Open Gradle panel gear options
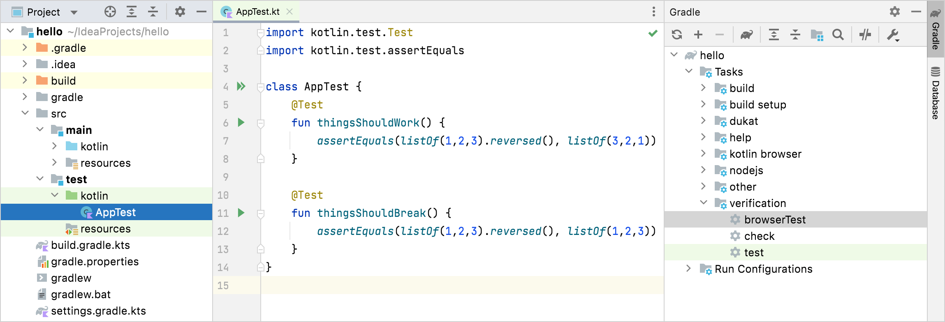 895,12
